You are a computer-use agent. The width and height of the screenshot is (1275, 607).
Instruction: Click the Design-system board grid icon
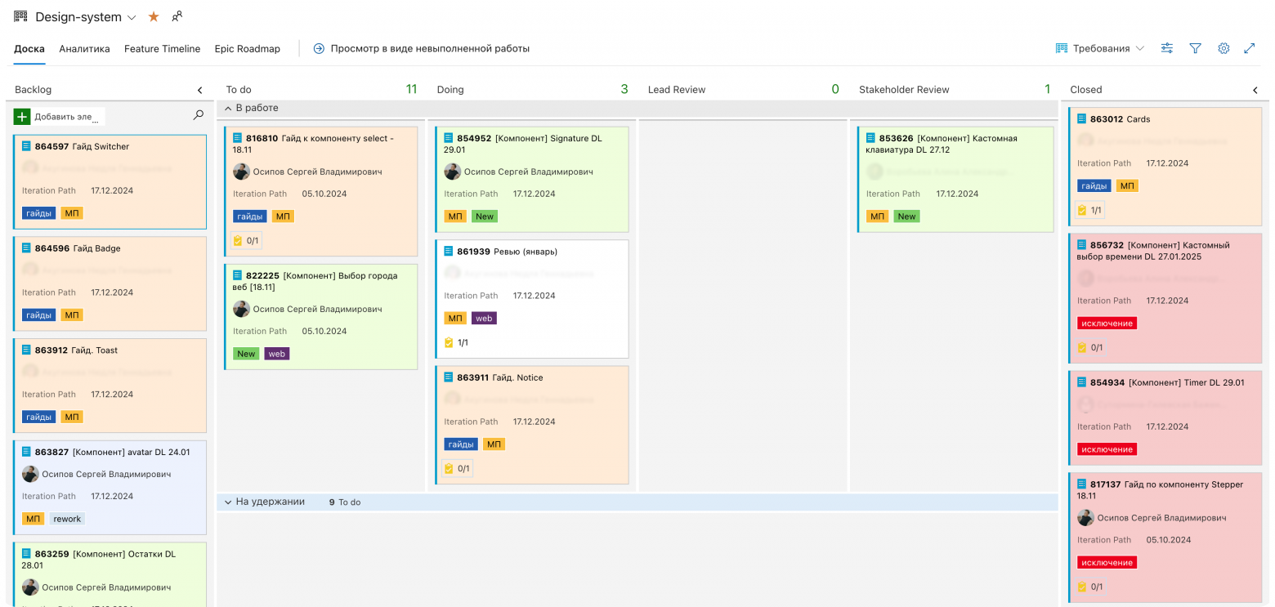coord(20,16)
